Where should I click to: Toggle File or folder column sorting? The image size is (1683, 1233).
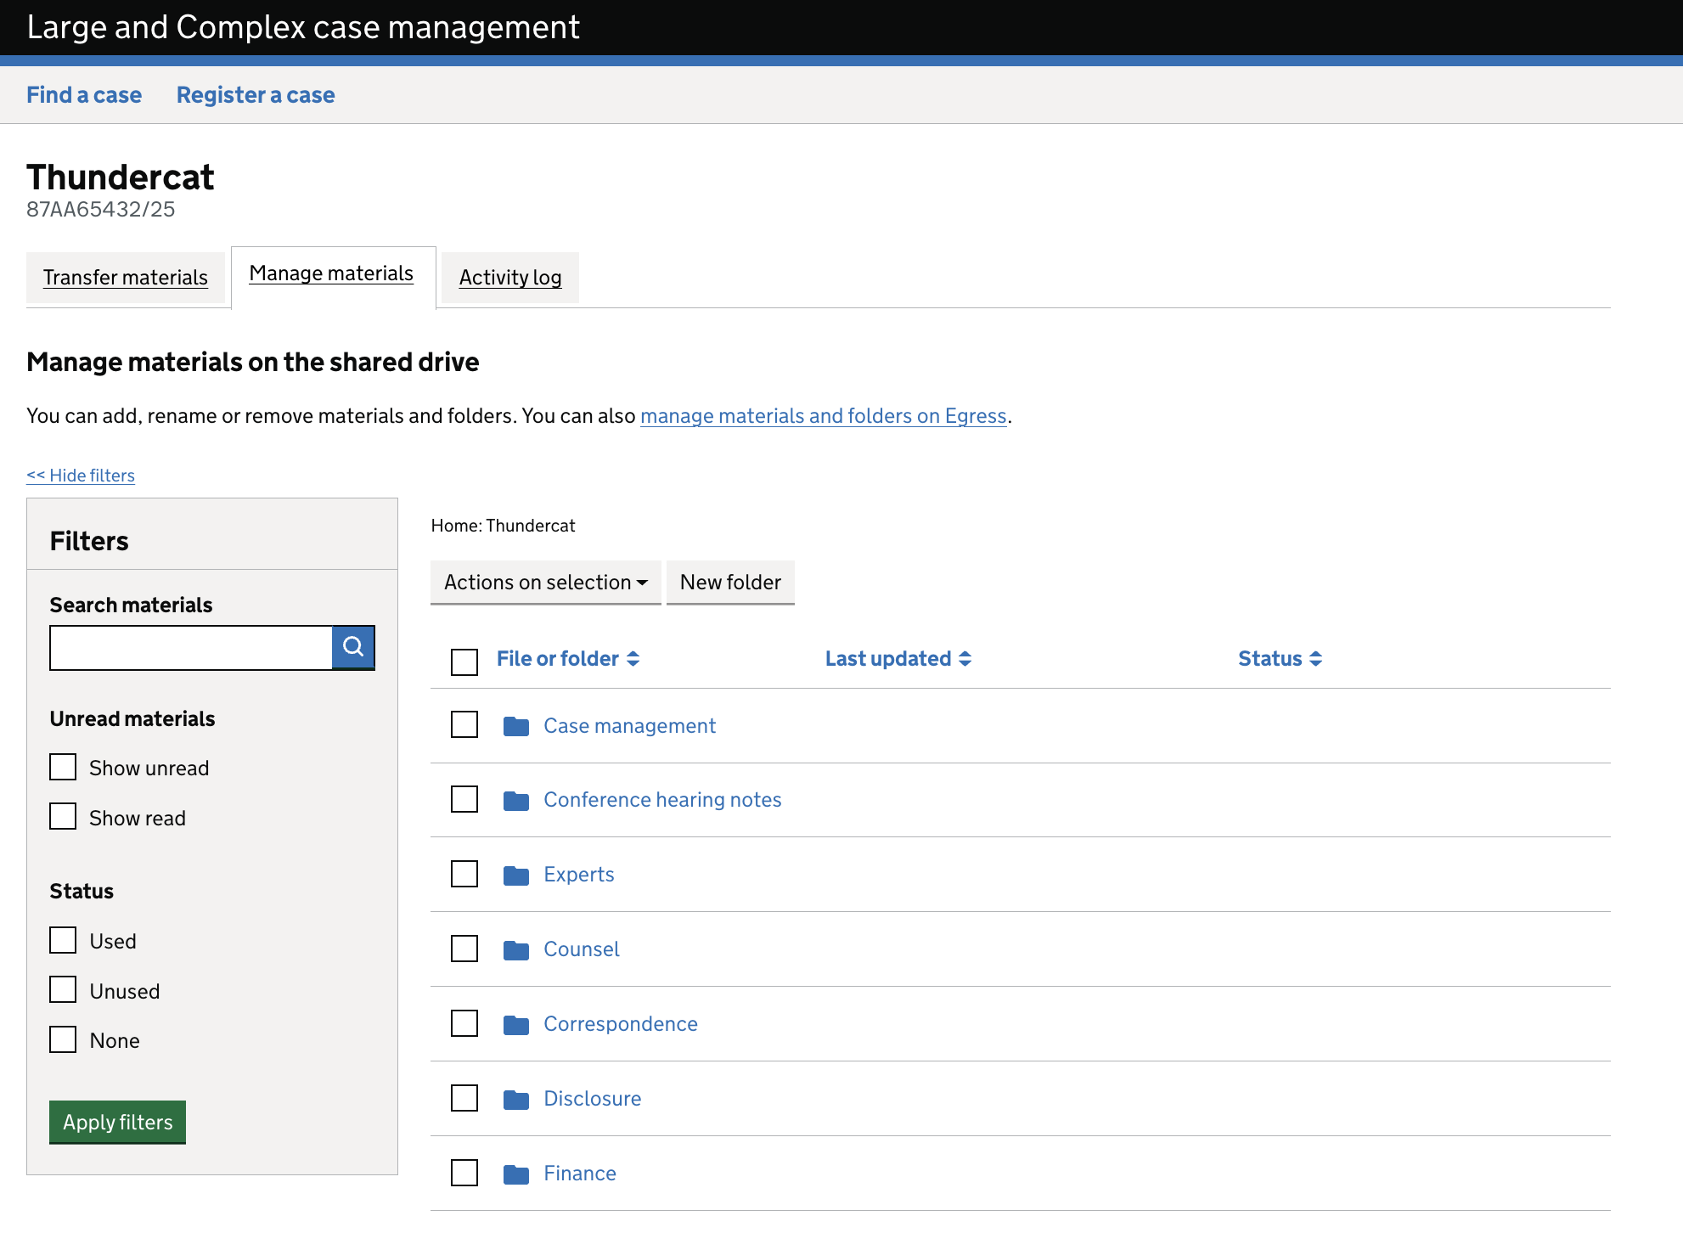[x=567, y=658]
